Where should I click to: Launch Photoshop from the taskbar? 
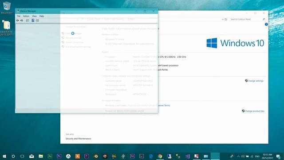pyautogui.click(x=59, y=156)
